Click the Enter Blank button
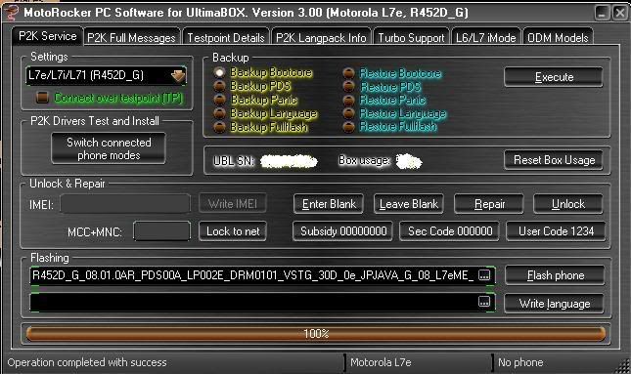The width and height of the screenshot is (631, 374). click(329, 204)
